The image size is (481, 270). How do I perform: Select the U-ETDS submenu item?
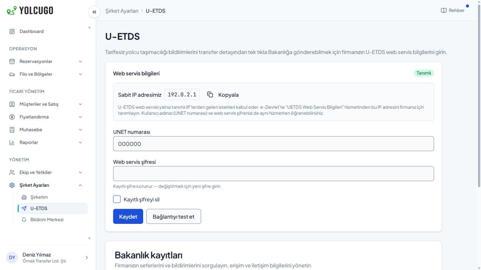click(x=52, y=208)
